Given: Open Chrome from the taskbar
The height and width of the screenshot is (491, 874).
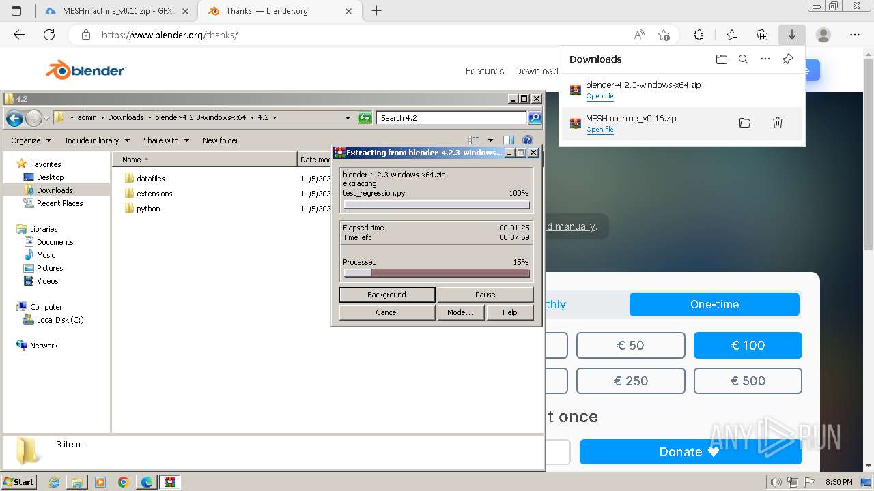Looking at the screenshot, I should (x=124, y=482).
